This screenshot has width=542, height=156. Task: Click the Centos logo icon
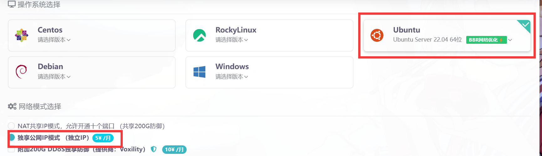tap(21, 35)
